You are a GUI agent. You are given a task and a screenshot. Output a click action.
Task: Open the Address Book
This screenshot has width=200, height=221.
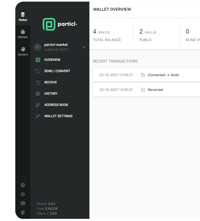(x=56, y=105)
